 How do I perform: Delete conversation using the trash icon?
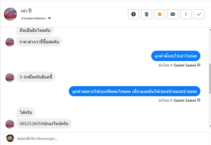pos(147,14)
